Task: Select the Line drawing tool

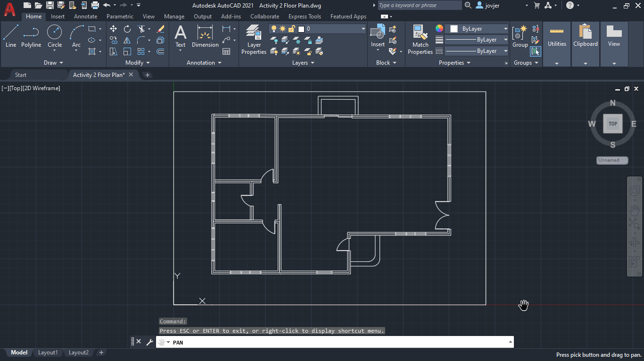Action: click(11, 37)
